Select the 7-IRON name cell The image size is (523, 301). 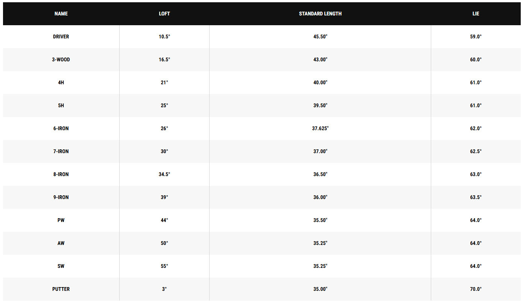[61, 151]
